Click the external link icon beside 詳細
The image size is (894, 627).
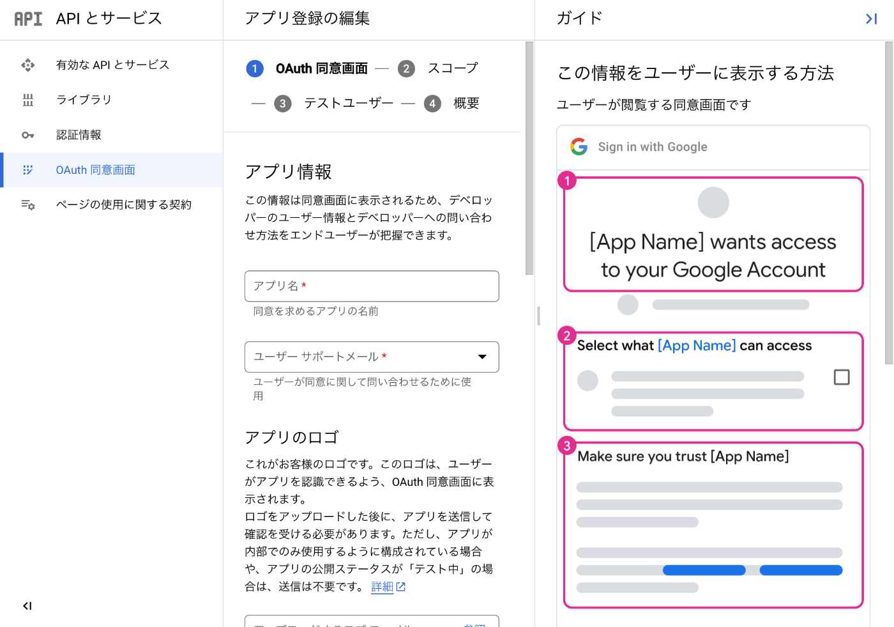click(401, 587)
